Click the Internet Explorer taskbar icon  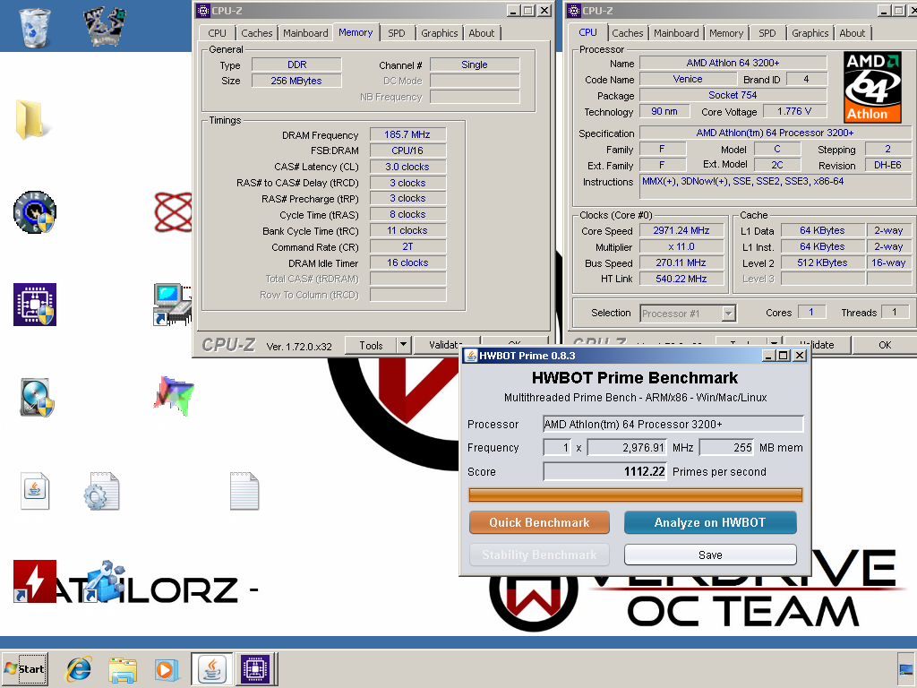coord(79,669)
